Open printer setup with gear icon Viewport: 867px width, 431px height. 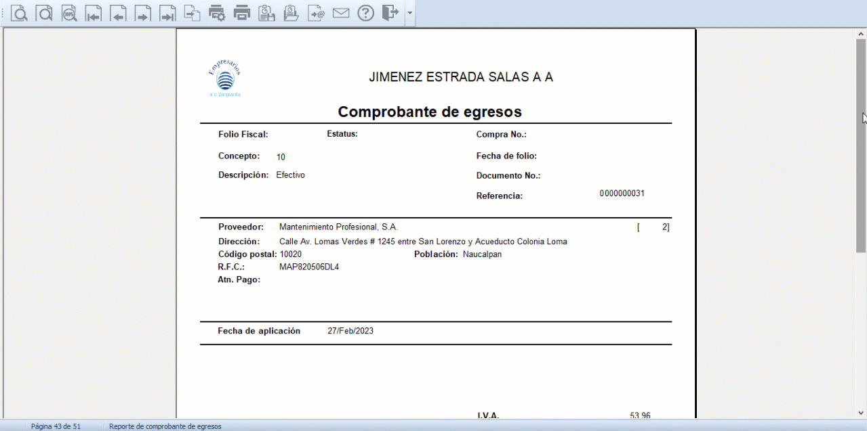click(x=217, y=13)
